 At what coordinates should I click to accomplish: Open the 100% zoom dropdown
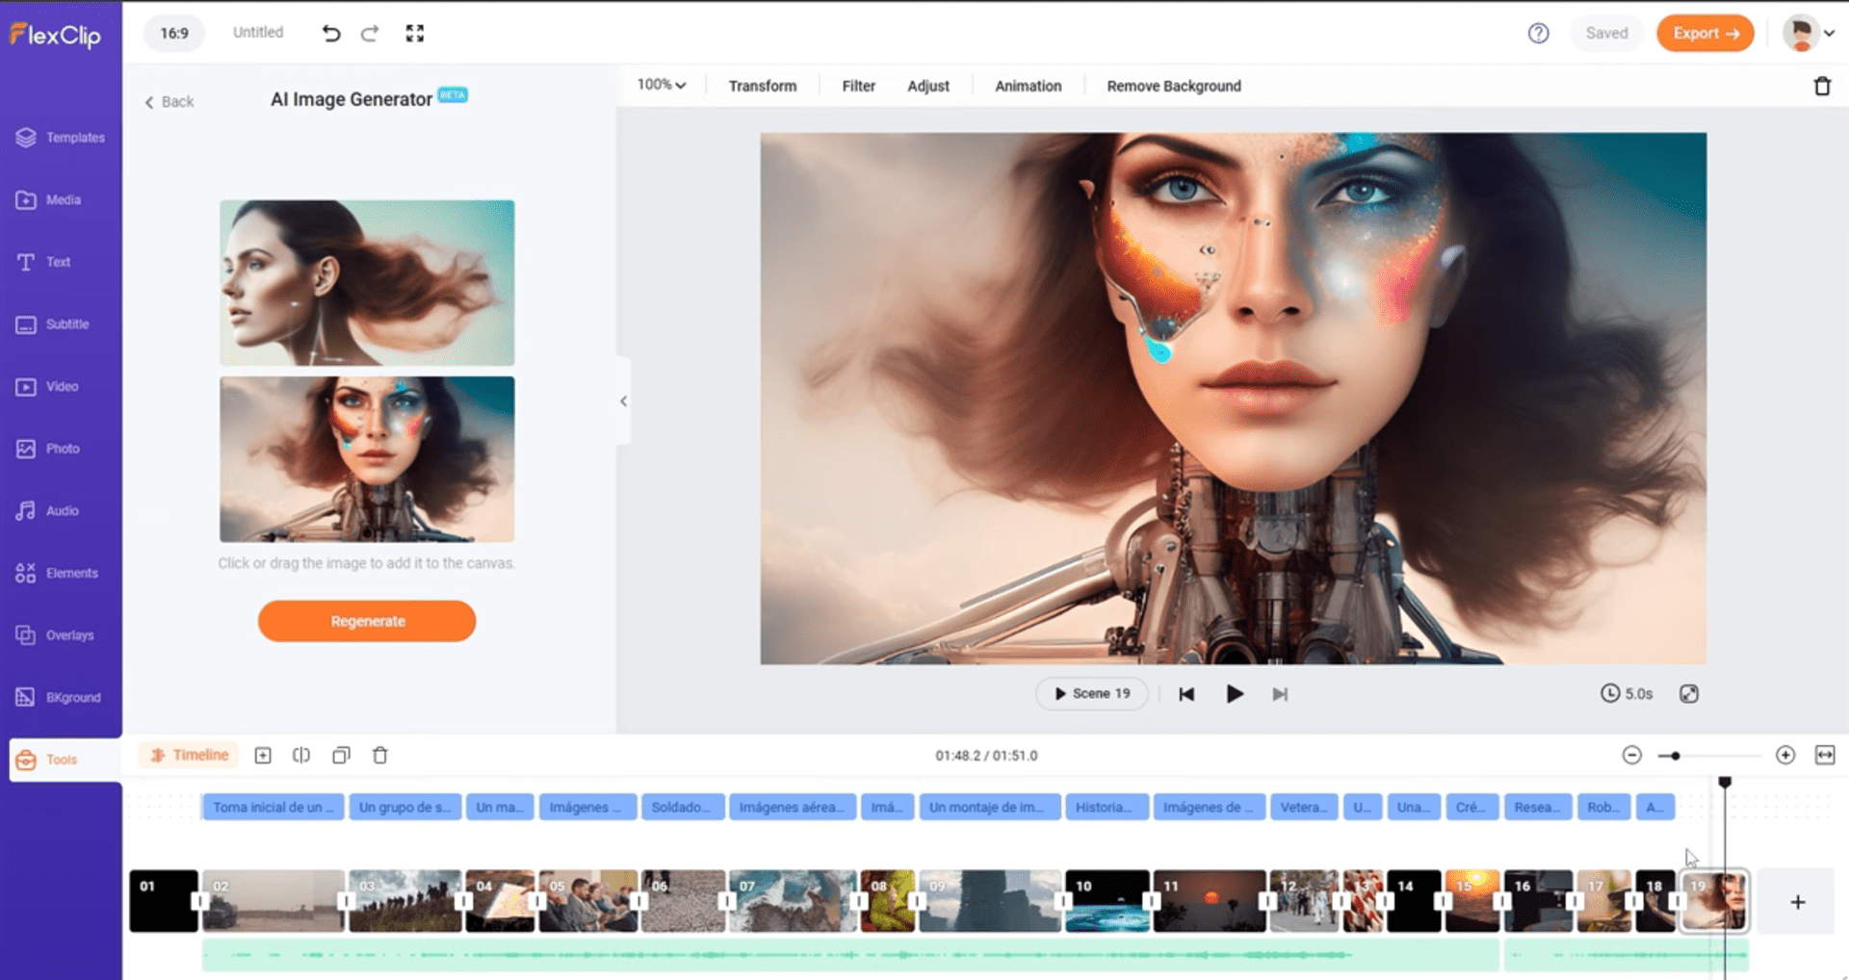662,85
